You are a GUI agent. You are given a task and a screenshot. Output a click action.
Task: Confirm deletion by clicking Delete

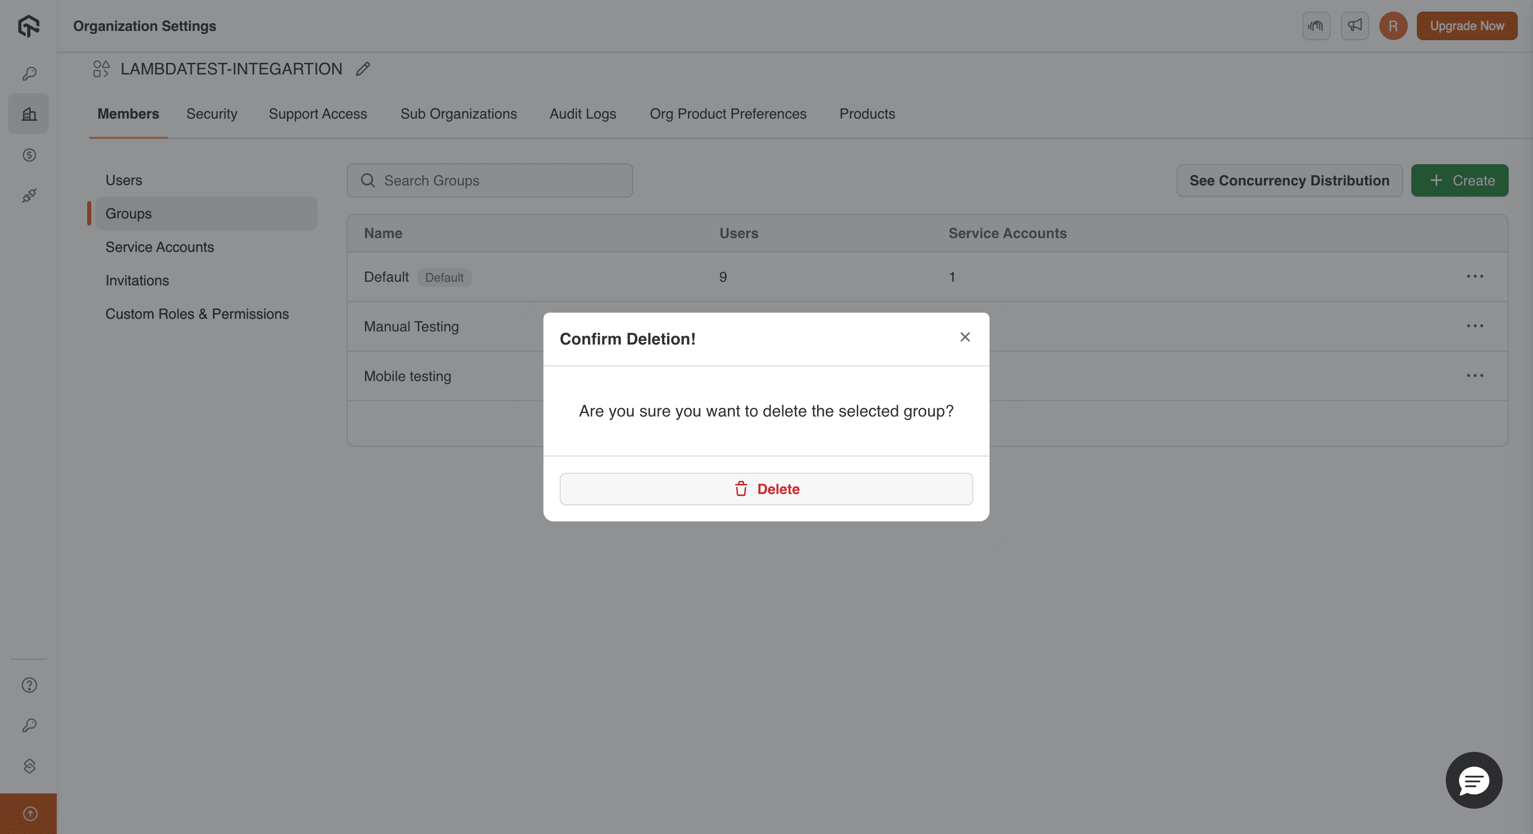[766, 489]
